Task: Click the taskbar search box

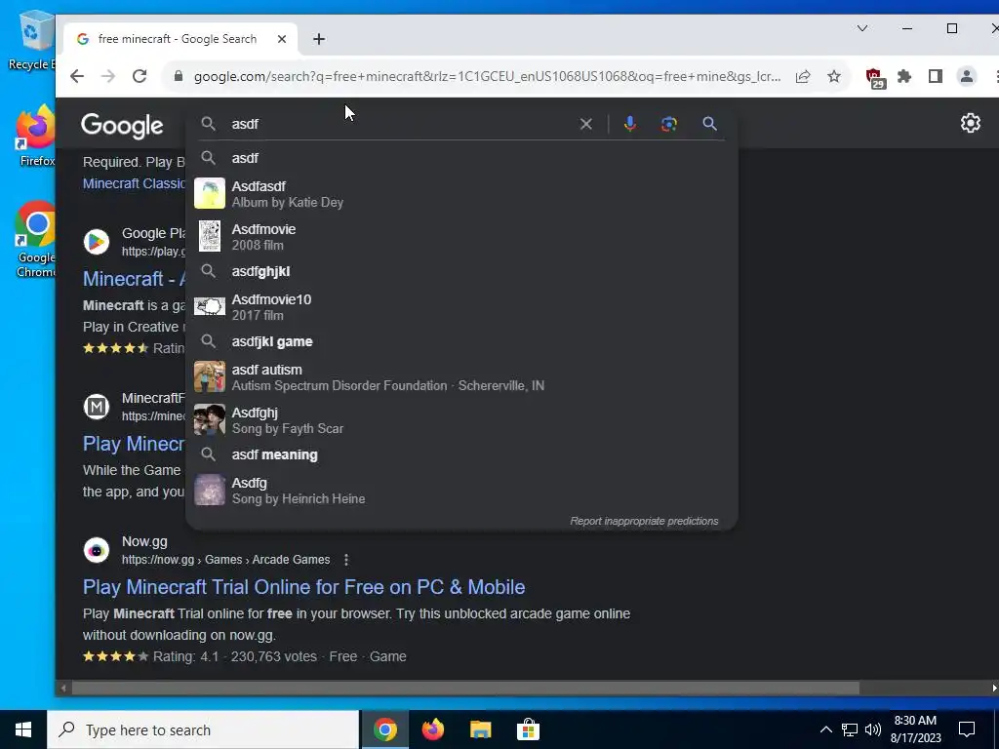Action: 203,729
